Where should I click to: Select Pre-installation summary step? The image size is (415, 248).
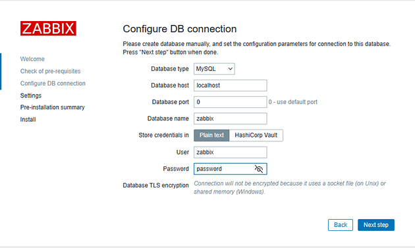point(53,107)
